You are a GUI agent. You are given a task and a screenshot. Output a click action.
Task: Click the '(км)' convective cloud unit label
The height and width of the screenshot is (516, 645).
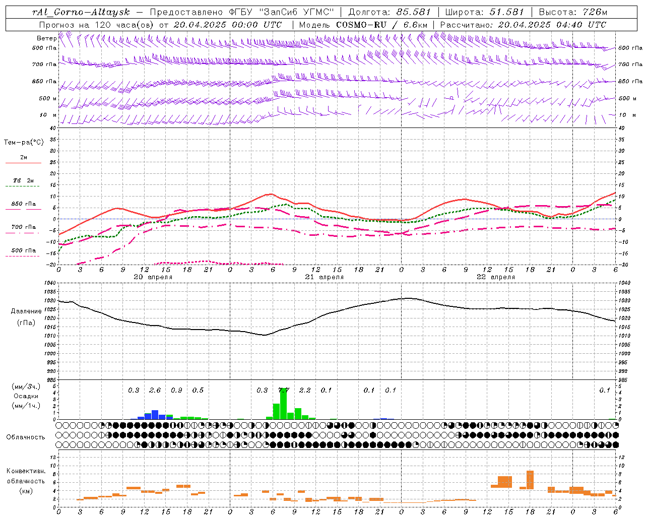tap(26, 491)
